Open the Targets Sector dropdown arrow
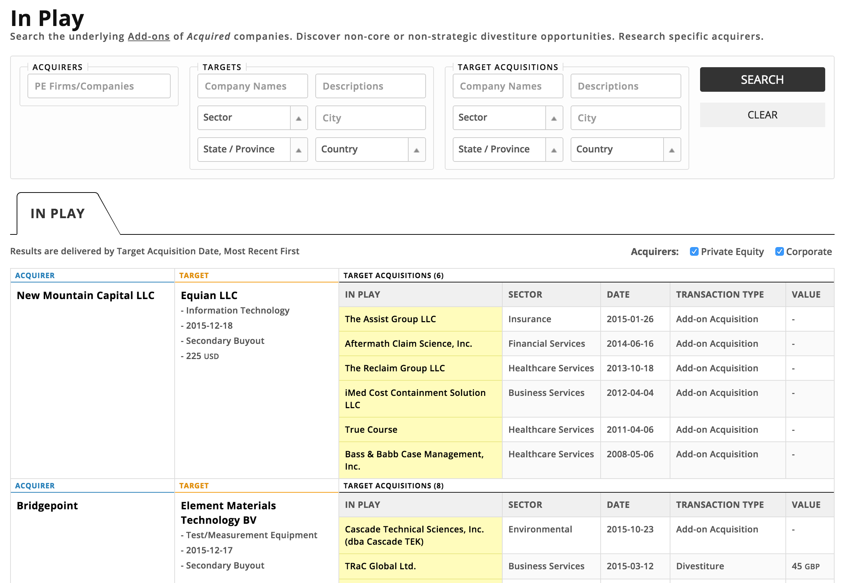This screenshot has height=583, width=844. [298, 118]
